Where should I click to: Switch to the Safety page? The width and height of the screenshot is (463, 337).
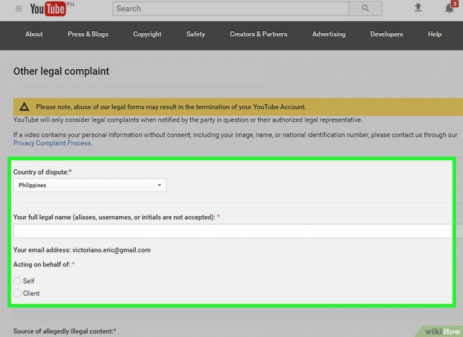195,34
